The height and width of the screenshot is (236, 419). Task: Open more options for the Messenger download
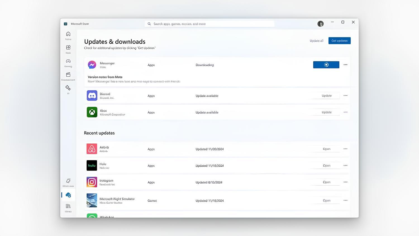pos(345,65)
